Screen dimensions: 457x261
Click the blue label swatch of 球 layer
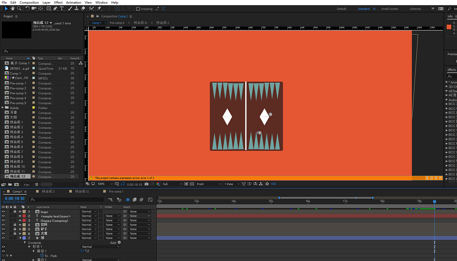pos(24,238)
